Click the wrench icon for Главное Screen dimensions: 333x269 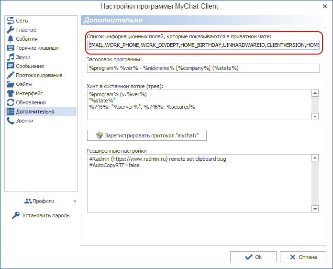(11, 30)
